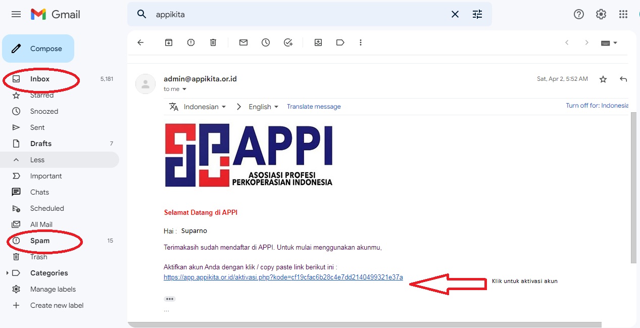Screen dimensions: 640x328
Task: Mark the email as unread
Action: [x=243, y=42]
